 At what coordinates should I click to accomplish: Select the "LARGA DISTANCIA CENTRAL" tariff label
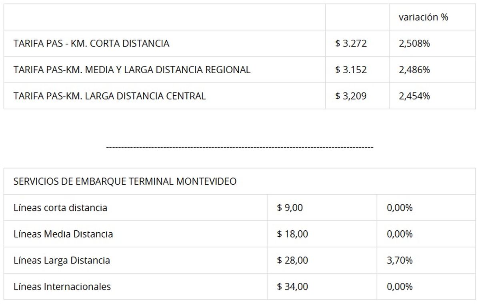click(109, 96)
